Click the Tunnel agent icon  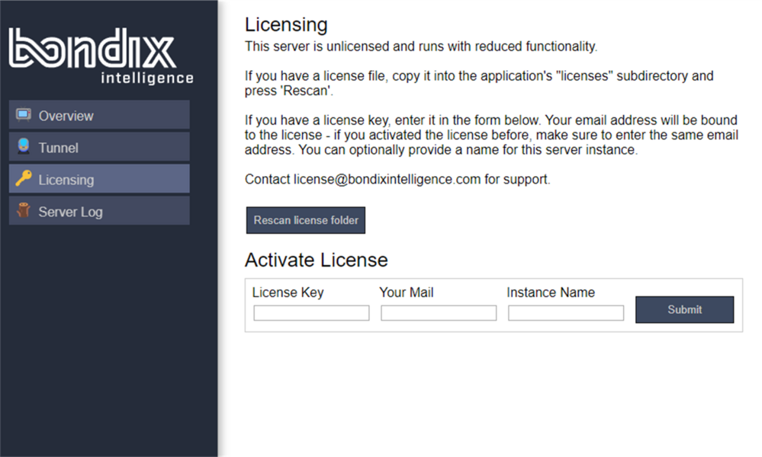(24, 146)
